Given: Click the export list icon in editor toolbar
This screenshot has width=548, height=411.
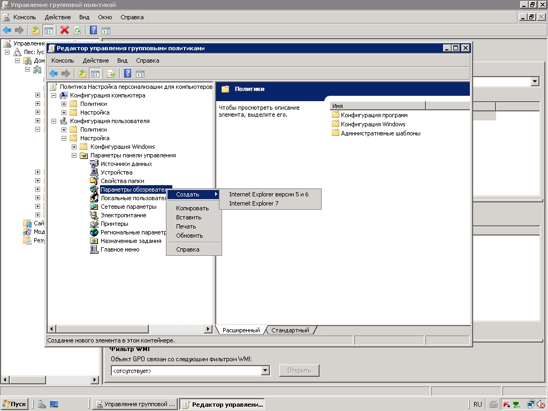Looking at the screenshot, I should [111, 74].
